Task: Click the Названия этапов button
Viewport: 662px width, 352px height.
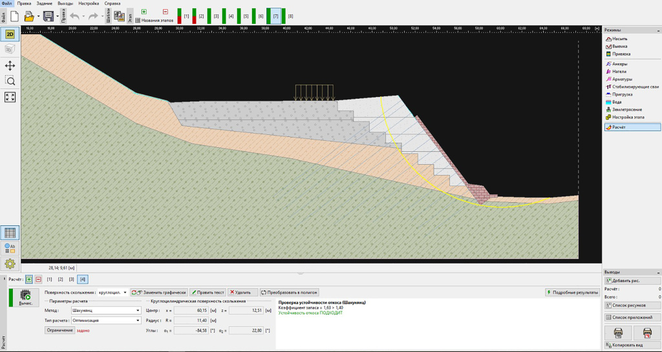Action: 154,20
